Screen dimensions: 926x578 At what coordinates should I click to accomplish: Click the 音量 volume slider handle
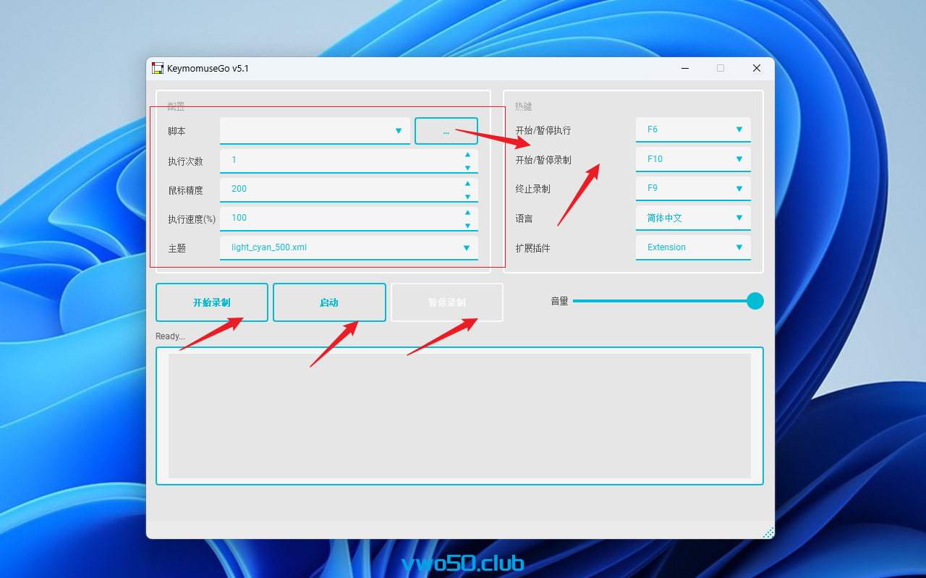pos(755,301)
